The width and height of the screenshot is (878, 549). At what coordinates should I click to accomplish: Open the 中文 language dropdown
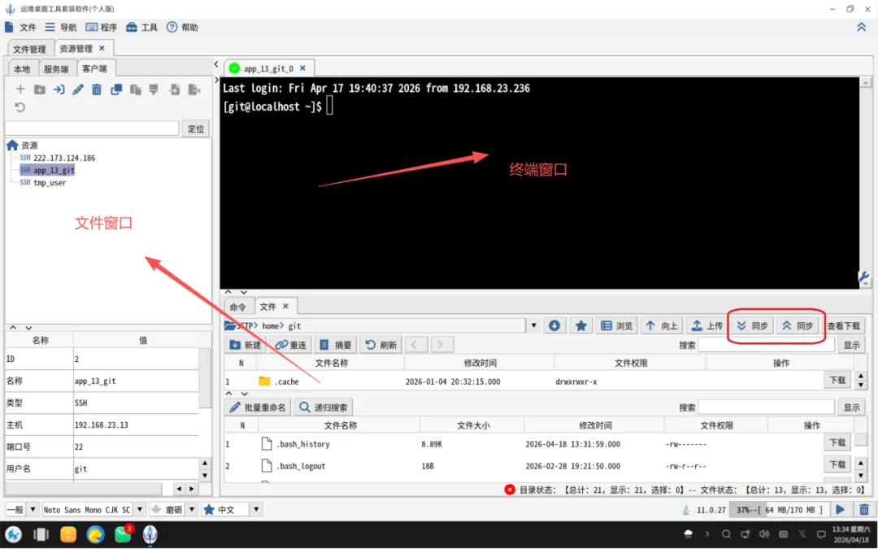tap(256, 509)
